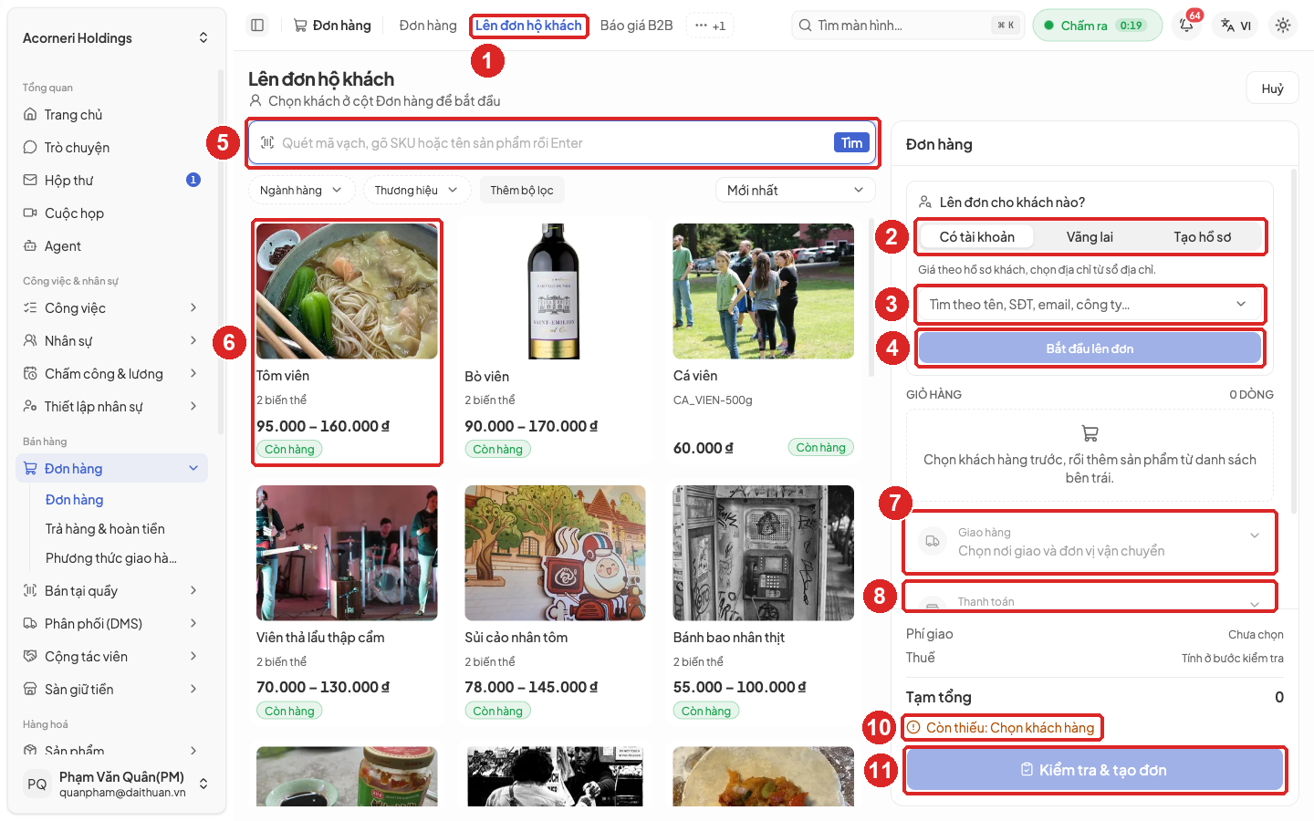Expand the Bán tại quầy menu

(x=111, y=591)
